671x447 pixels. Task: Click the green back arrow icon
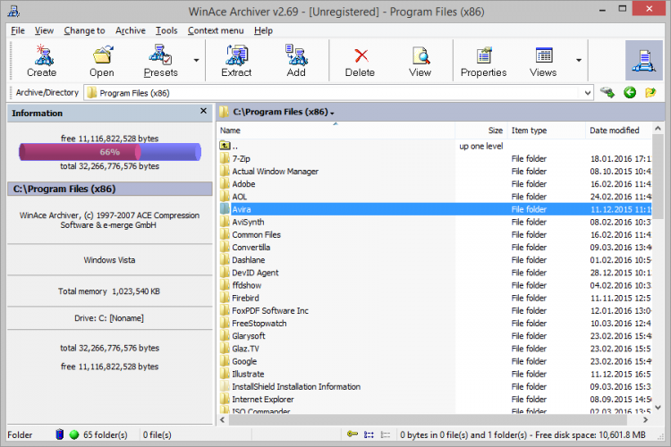(x=630, y=92)
